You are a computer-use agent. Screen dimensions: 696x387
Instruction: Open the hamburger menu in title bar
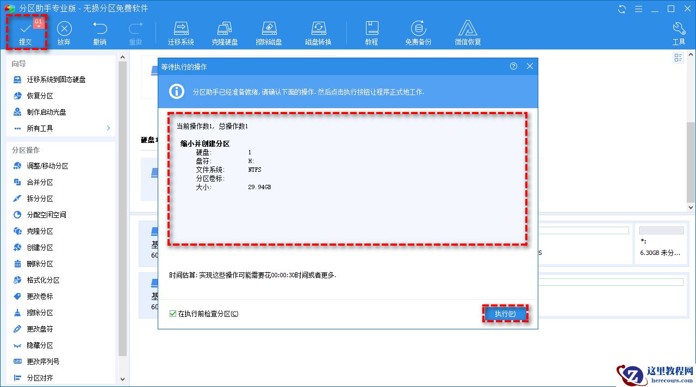click(638, 9)
